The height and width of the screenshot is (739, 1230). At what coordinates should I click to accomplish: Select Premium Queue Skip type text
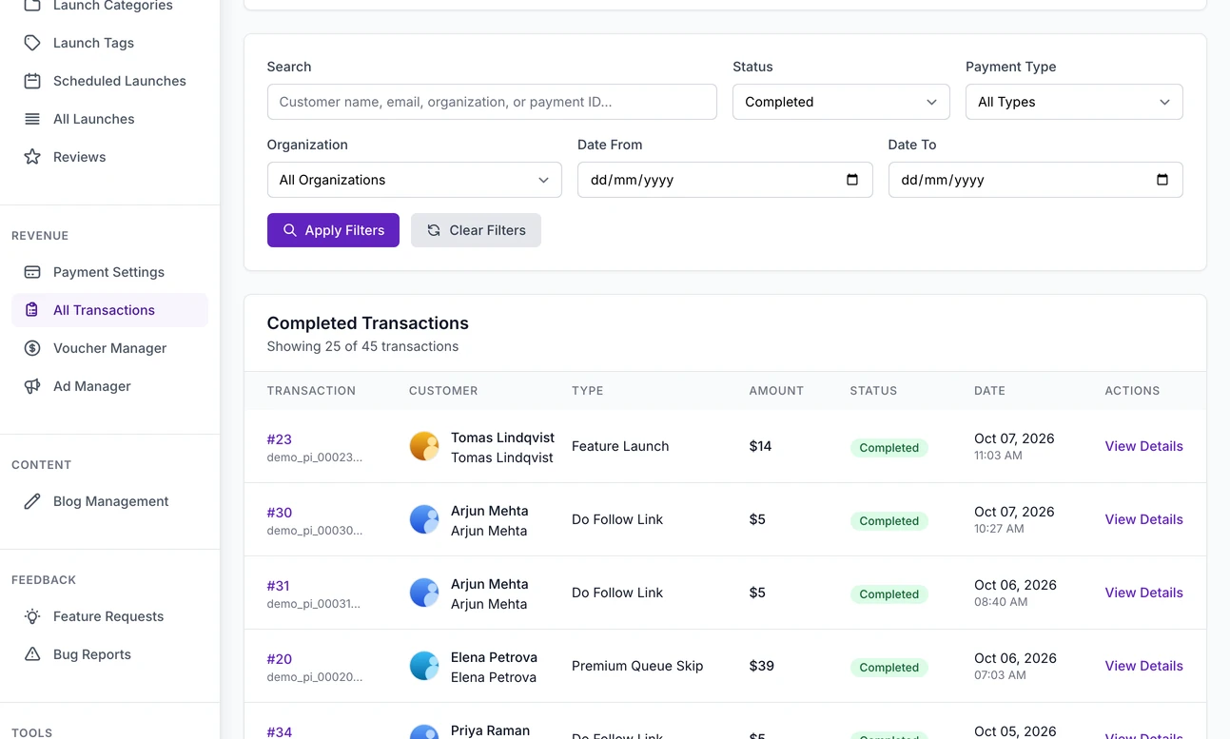click(x=637, y=666)
